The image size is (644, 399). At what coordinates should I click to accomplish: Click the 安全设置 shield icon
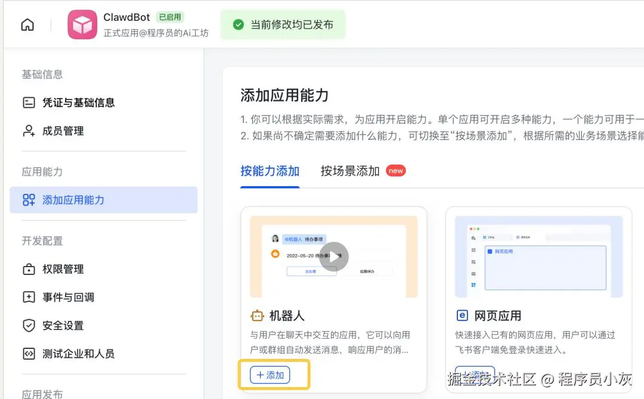coord(29,326)
